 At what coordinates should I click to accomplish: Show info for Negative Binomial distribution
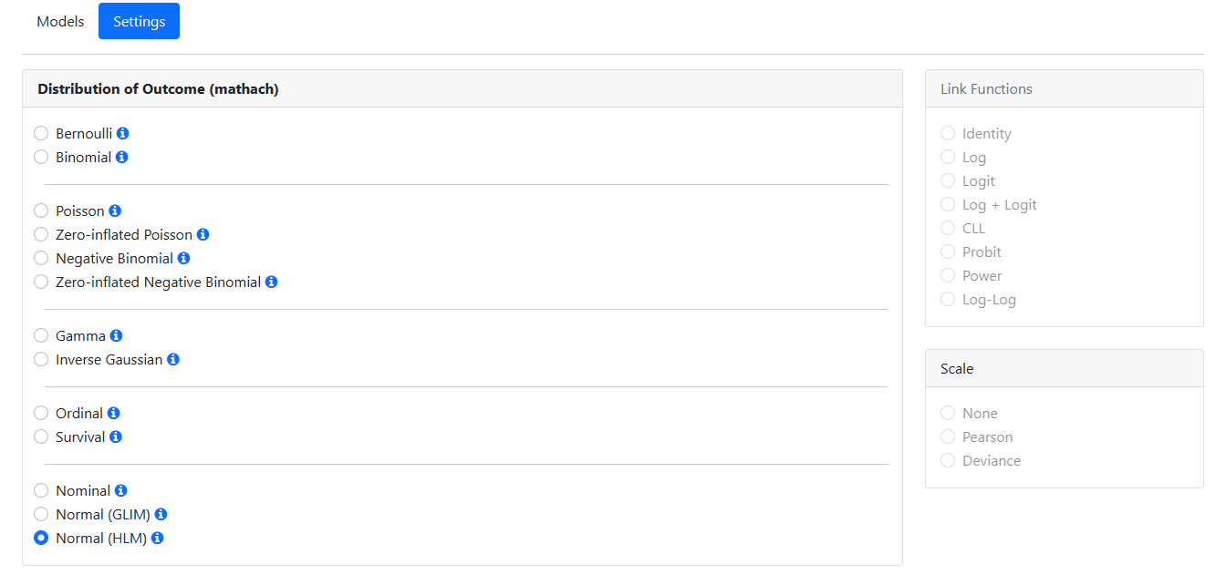tap(183, 259)
